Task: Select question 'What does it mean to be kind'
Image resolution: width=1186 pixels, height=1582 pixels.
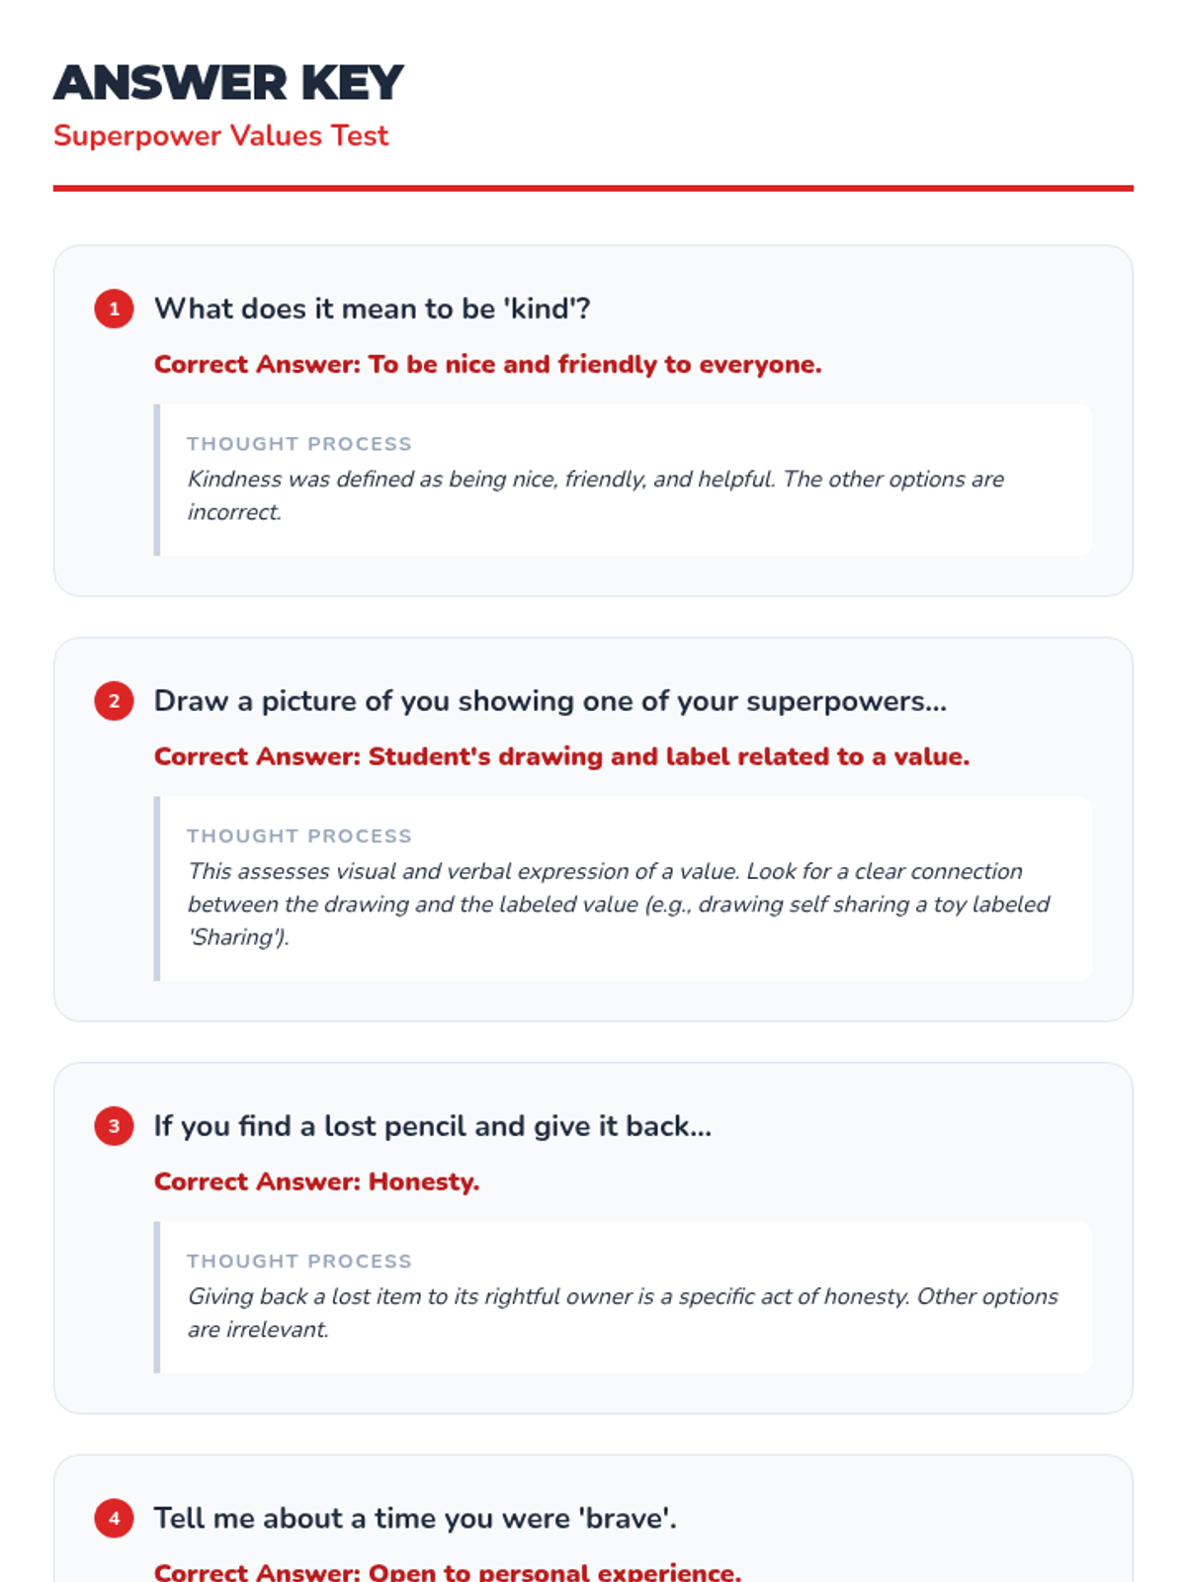Action: tap(372, 308)
